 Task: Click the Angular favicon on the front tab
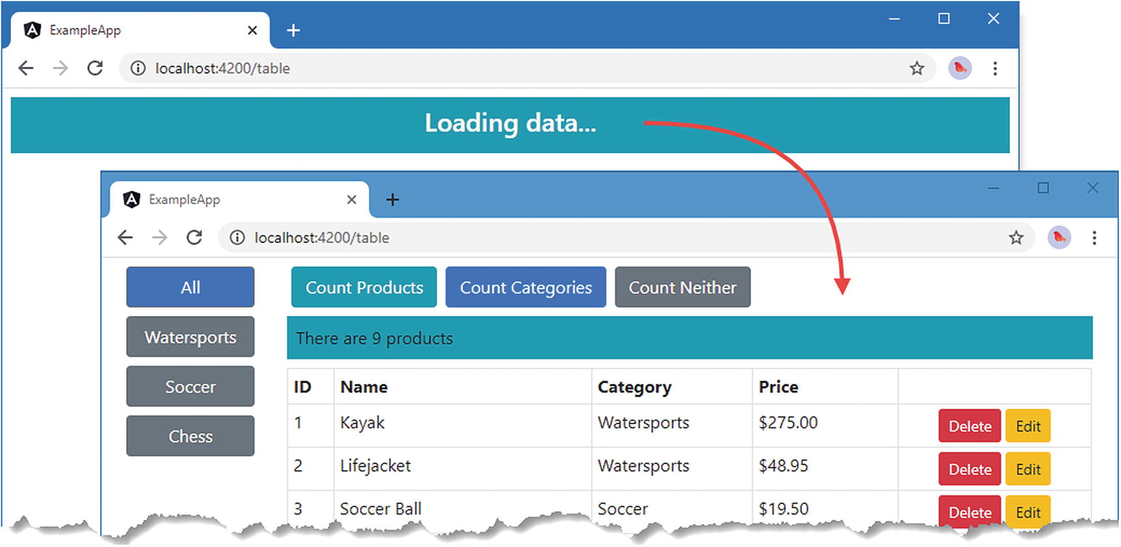(x=132, y=199)
